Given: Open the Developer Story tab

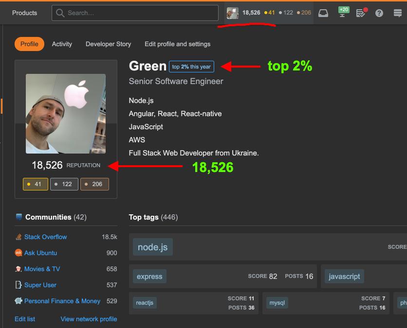Looking at the screenshot, I should (x=108, y=44).
